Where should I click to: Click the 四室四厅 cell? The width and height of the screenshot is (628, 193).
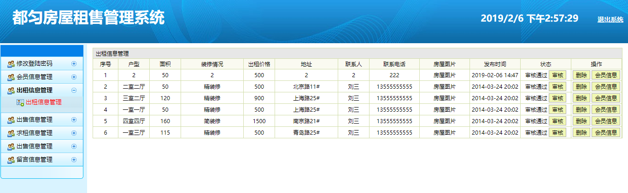tap(134, 121)
